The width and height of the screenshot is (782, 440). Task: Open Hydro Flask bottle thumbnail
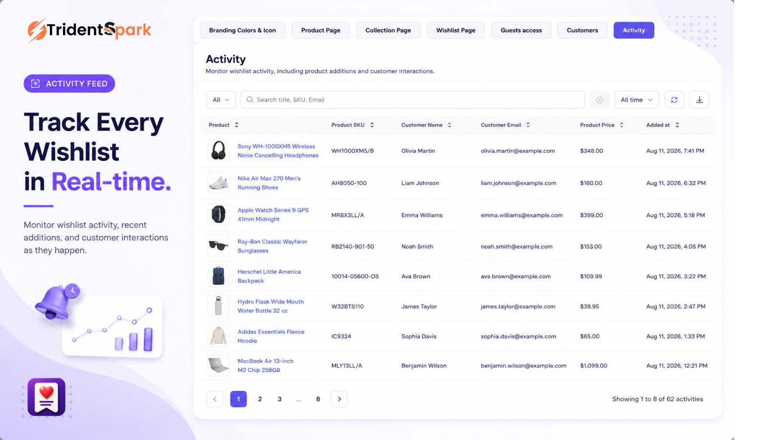[218, 306]
